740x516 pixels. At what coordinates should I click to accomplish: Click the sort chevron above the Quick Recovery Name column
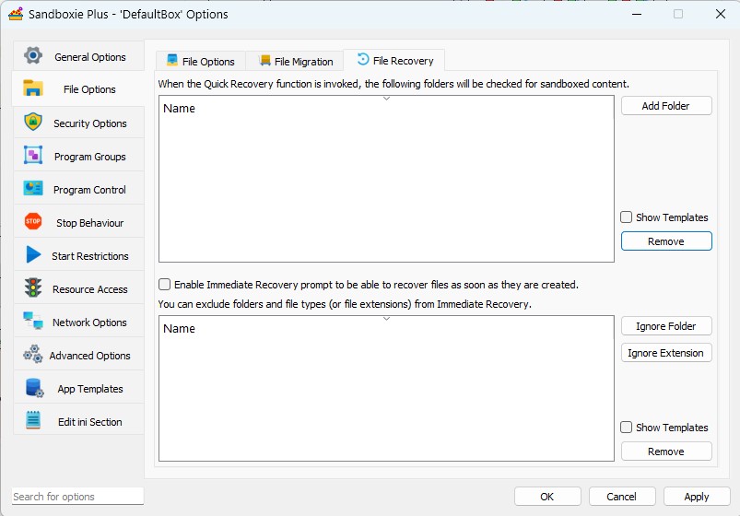coord(386,99)
